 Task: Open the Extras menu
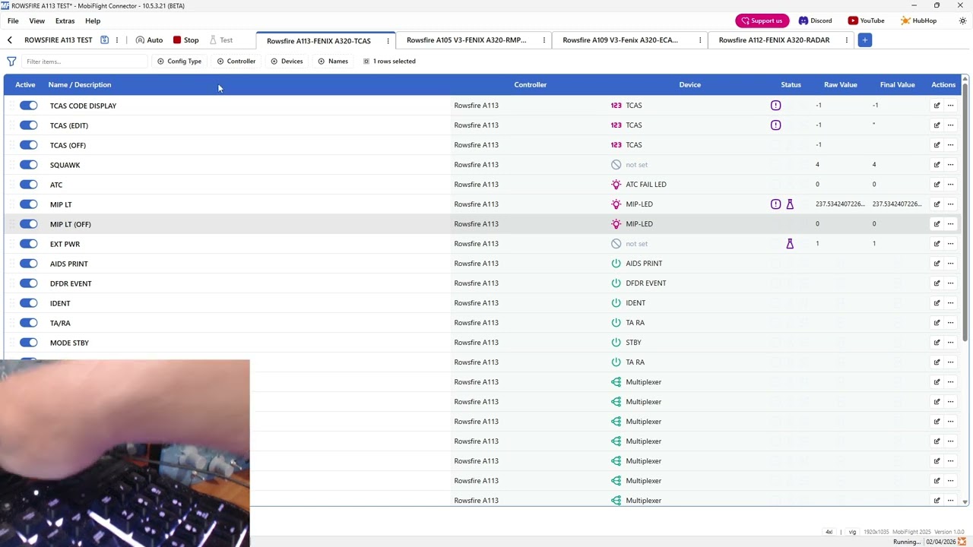tap(65, 21)
